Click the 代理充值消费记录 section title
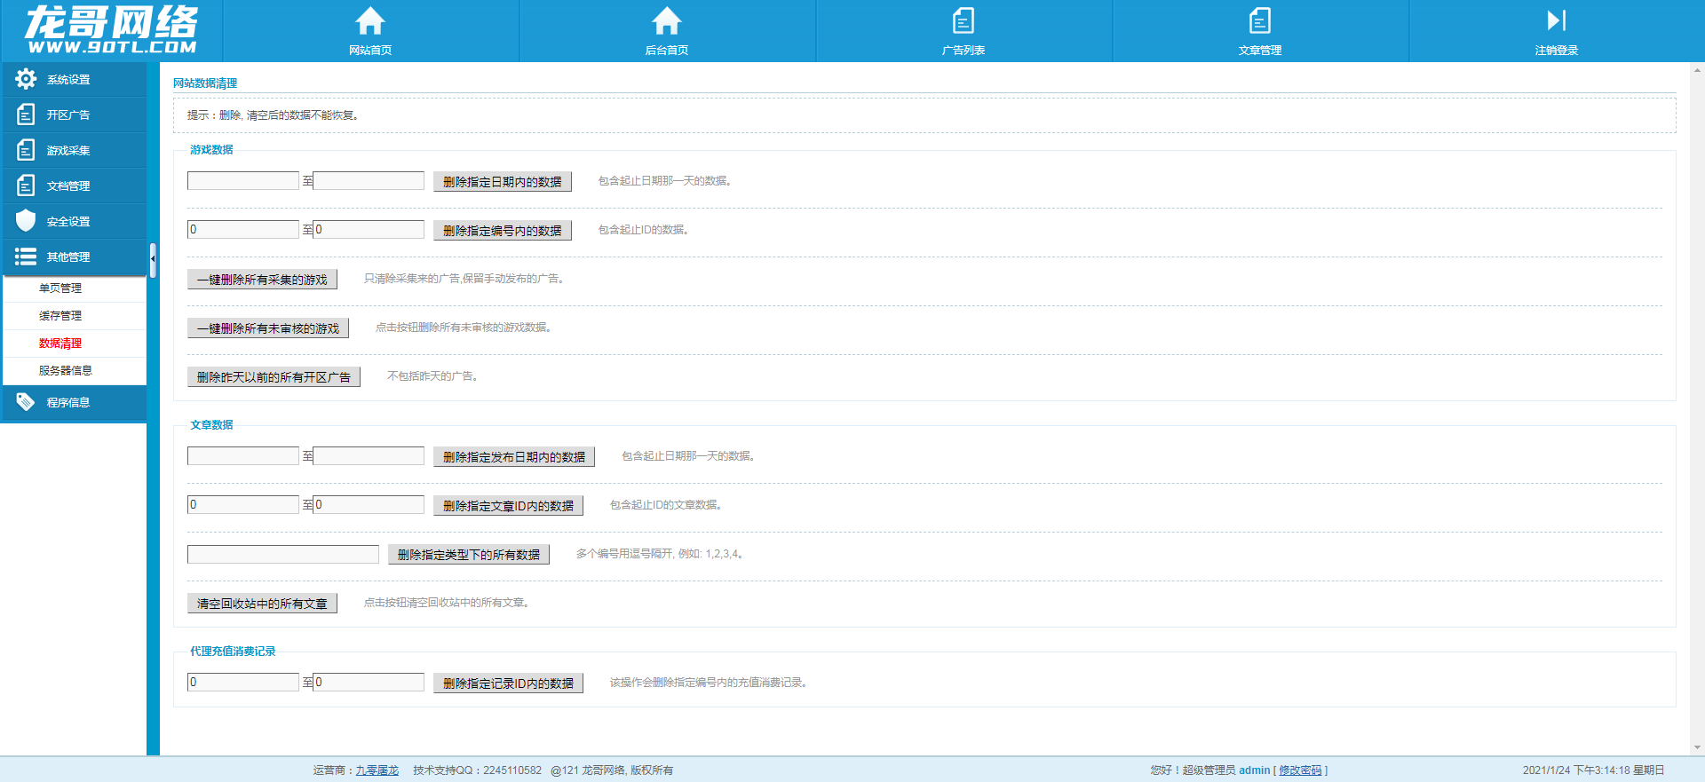The width and height of the screenshot is (1705, 782). [233, 652]
